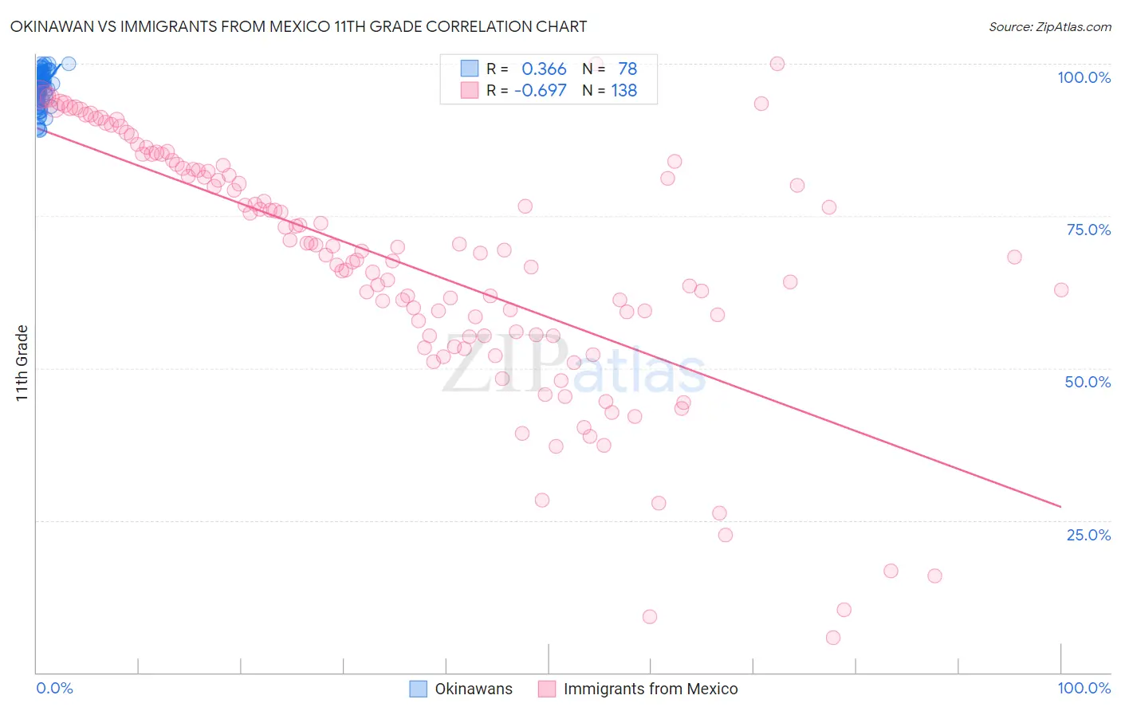
Task: Click the Okinawans blue legend swatch
Action: (x=419, y=689)
